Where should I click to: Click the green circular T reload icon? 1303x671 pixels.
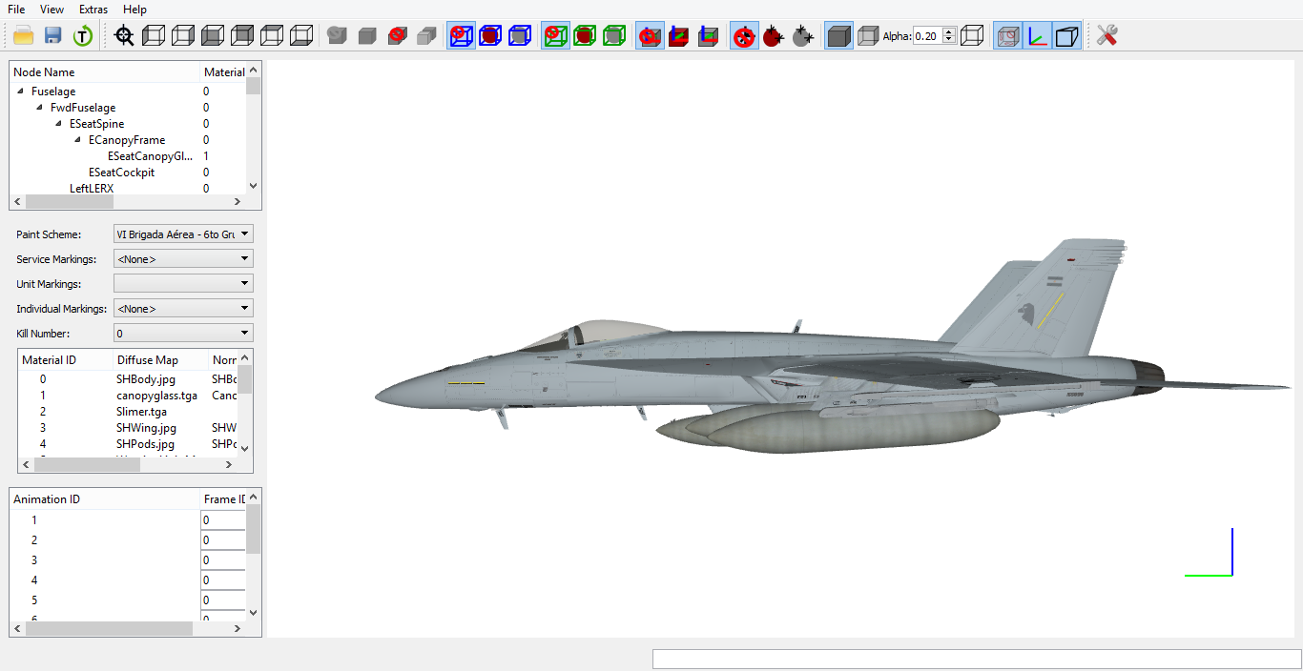pos(83,36)
